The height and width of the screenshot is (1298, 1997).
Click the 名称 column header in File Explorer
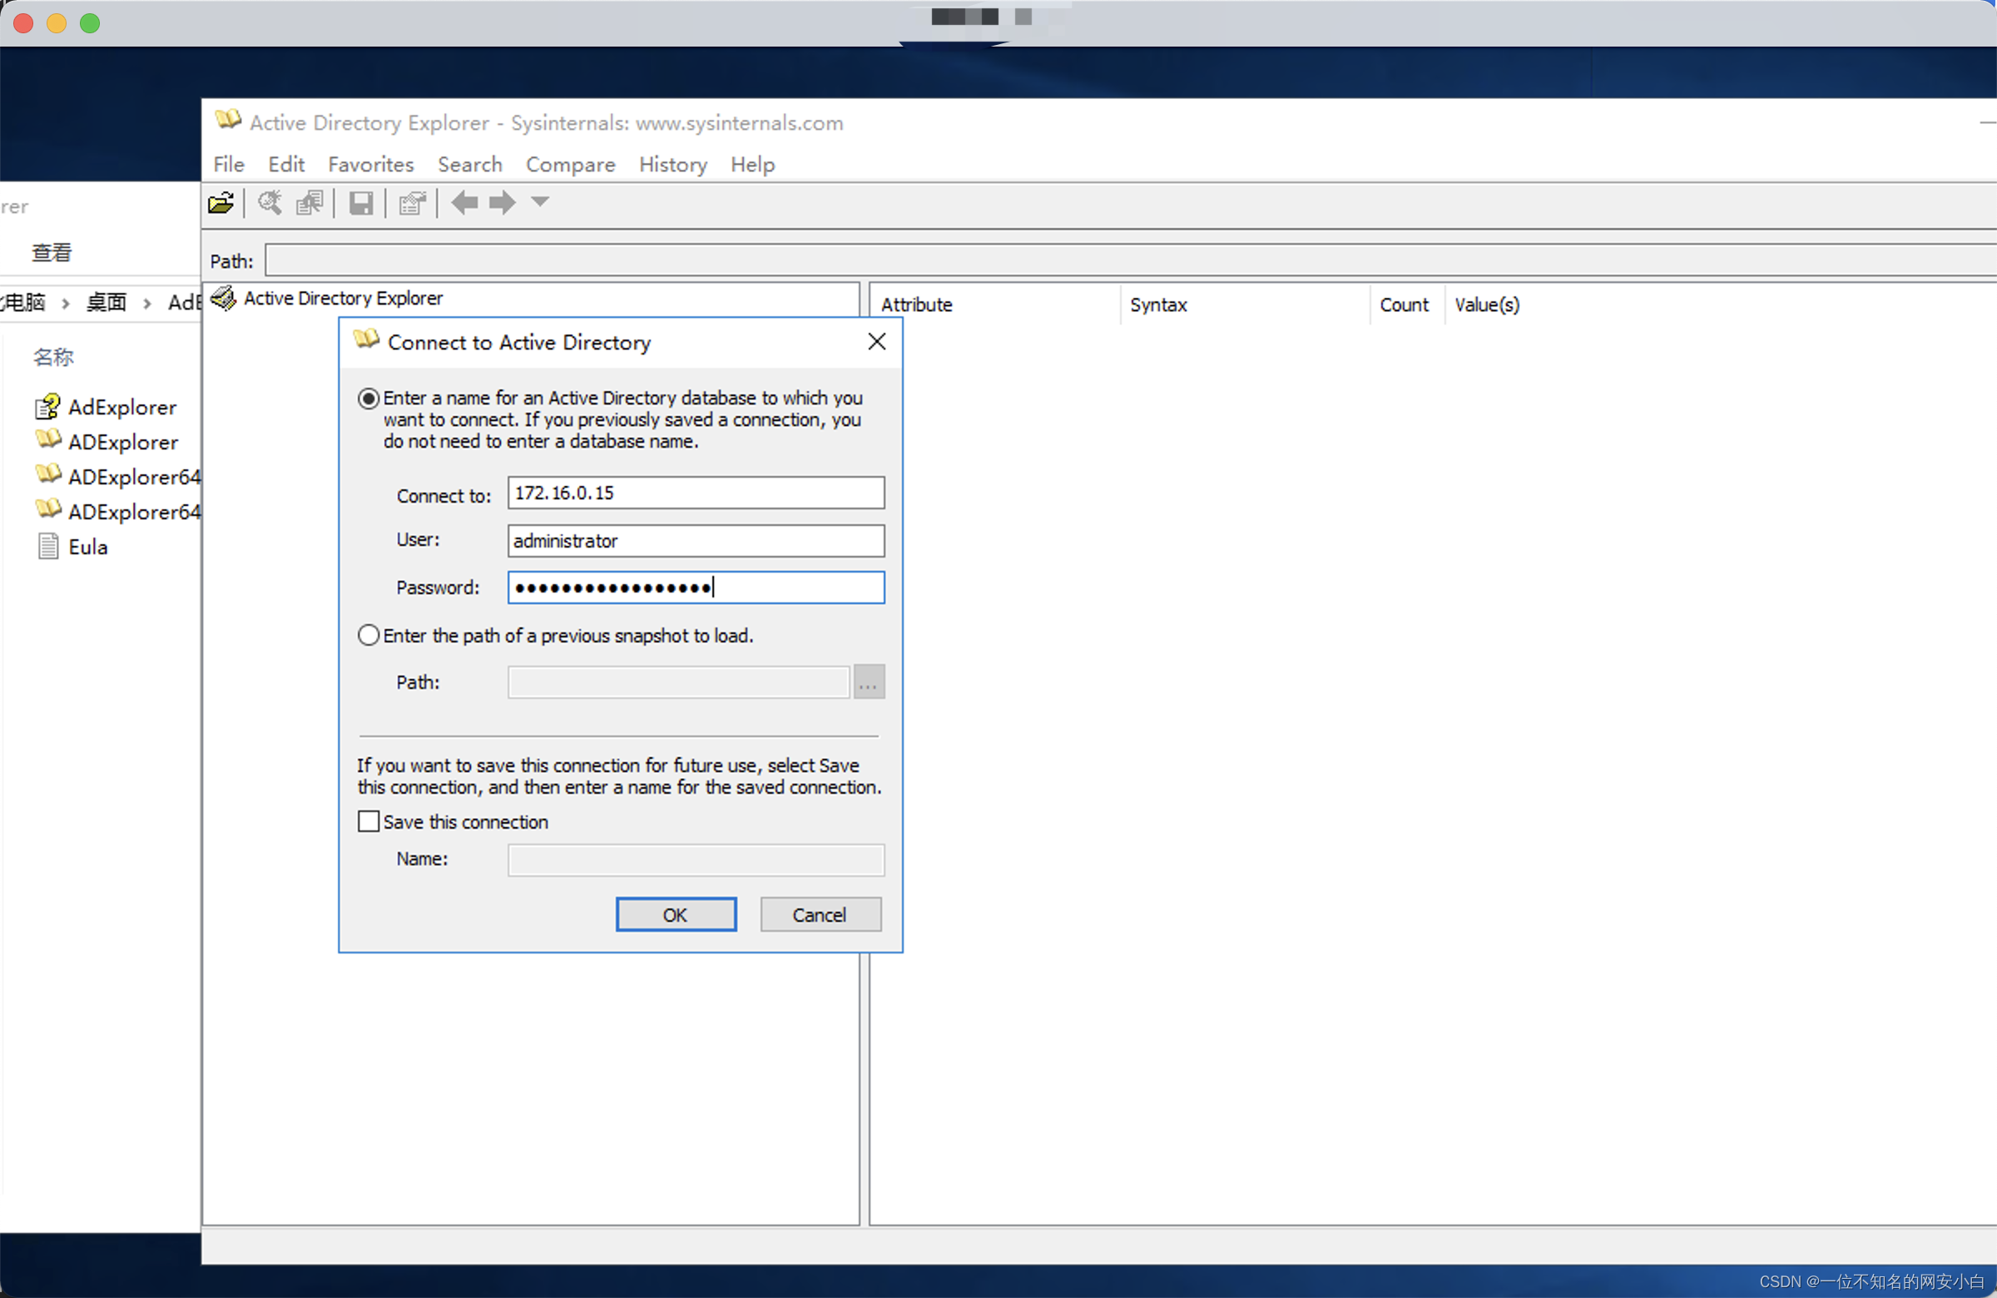click(54, 358)
